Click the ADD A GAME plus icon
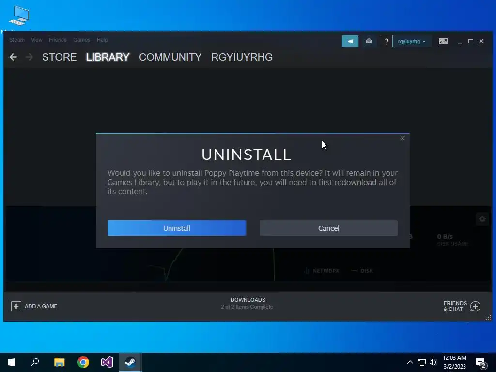496x372 pixels. (16, 306)
